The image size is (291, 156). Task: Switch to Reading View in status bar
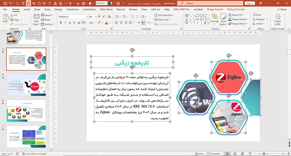click(x=242, y=154)
